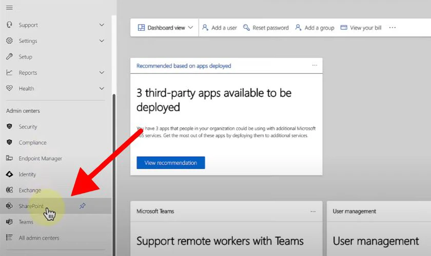The width and height of the screenshot is (431, 256).
Task: Open Setup in the navigation
Action: [55, 56]
